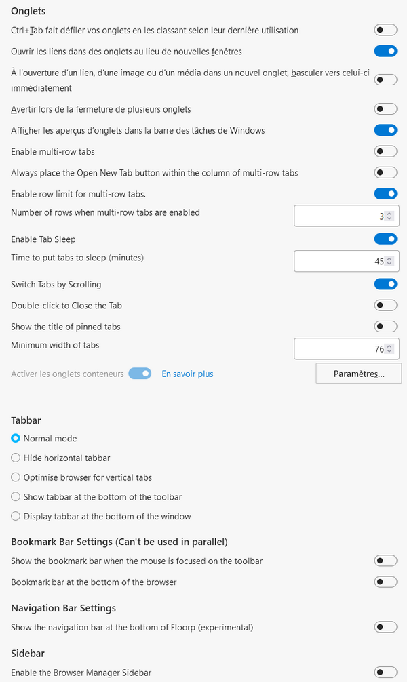Screen dimensions: 407x682
Task: Toggle Show the title of pinned tabs
Action: click(x=385, y=327)
